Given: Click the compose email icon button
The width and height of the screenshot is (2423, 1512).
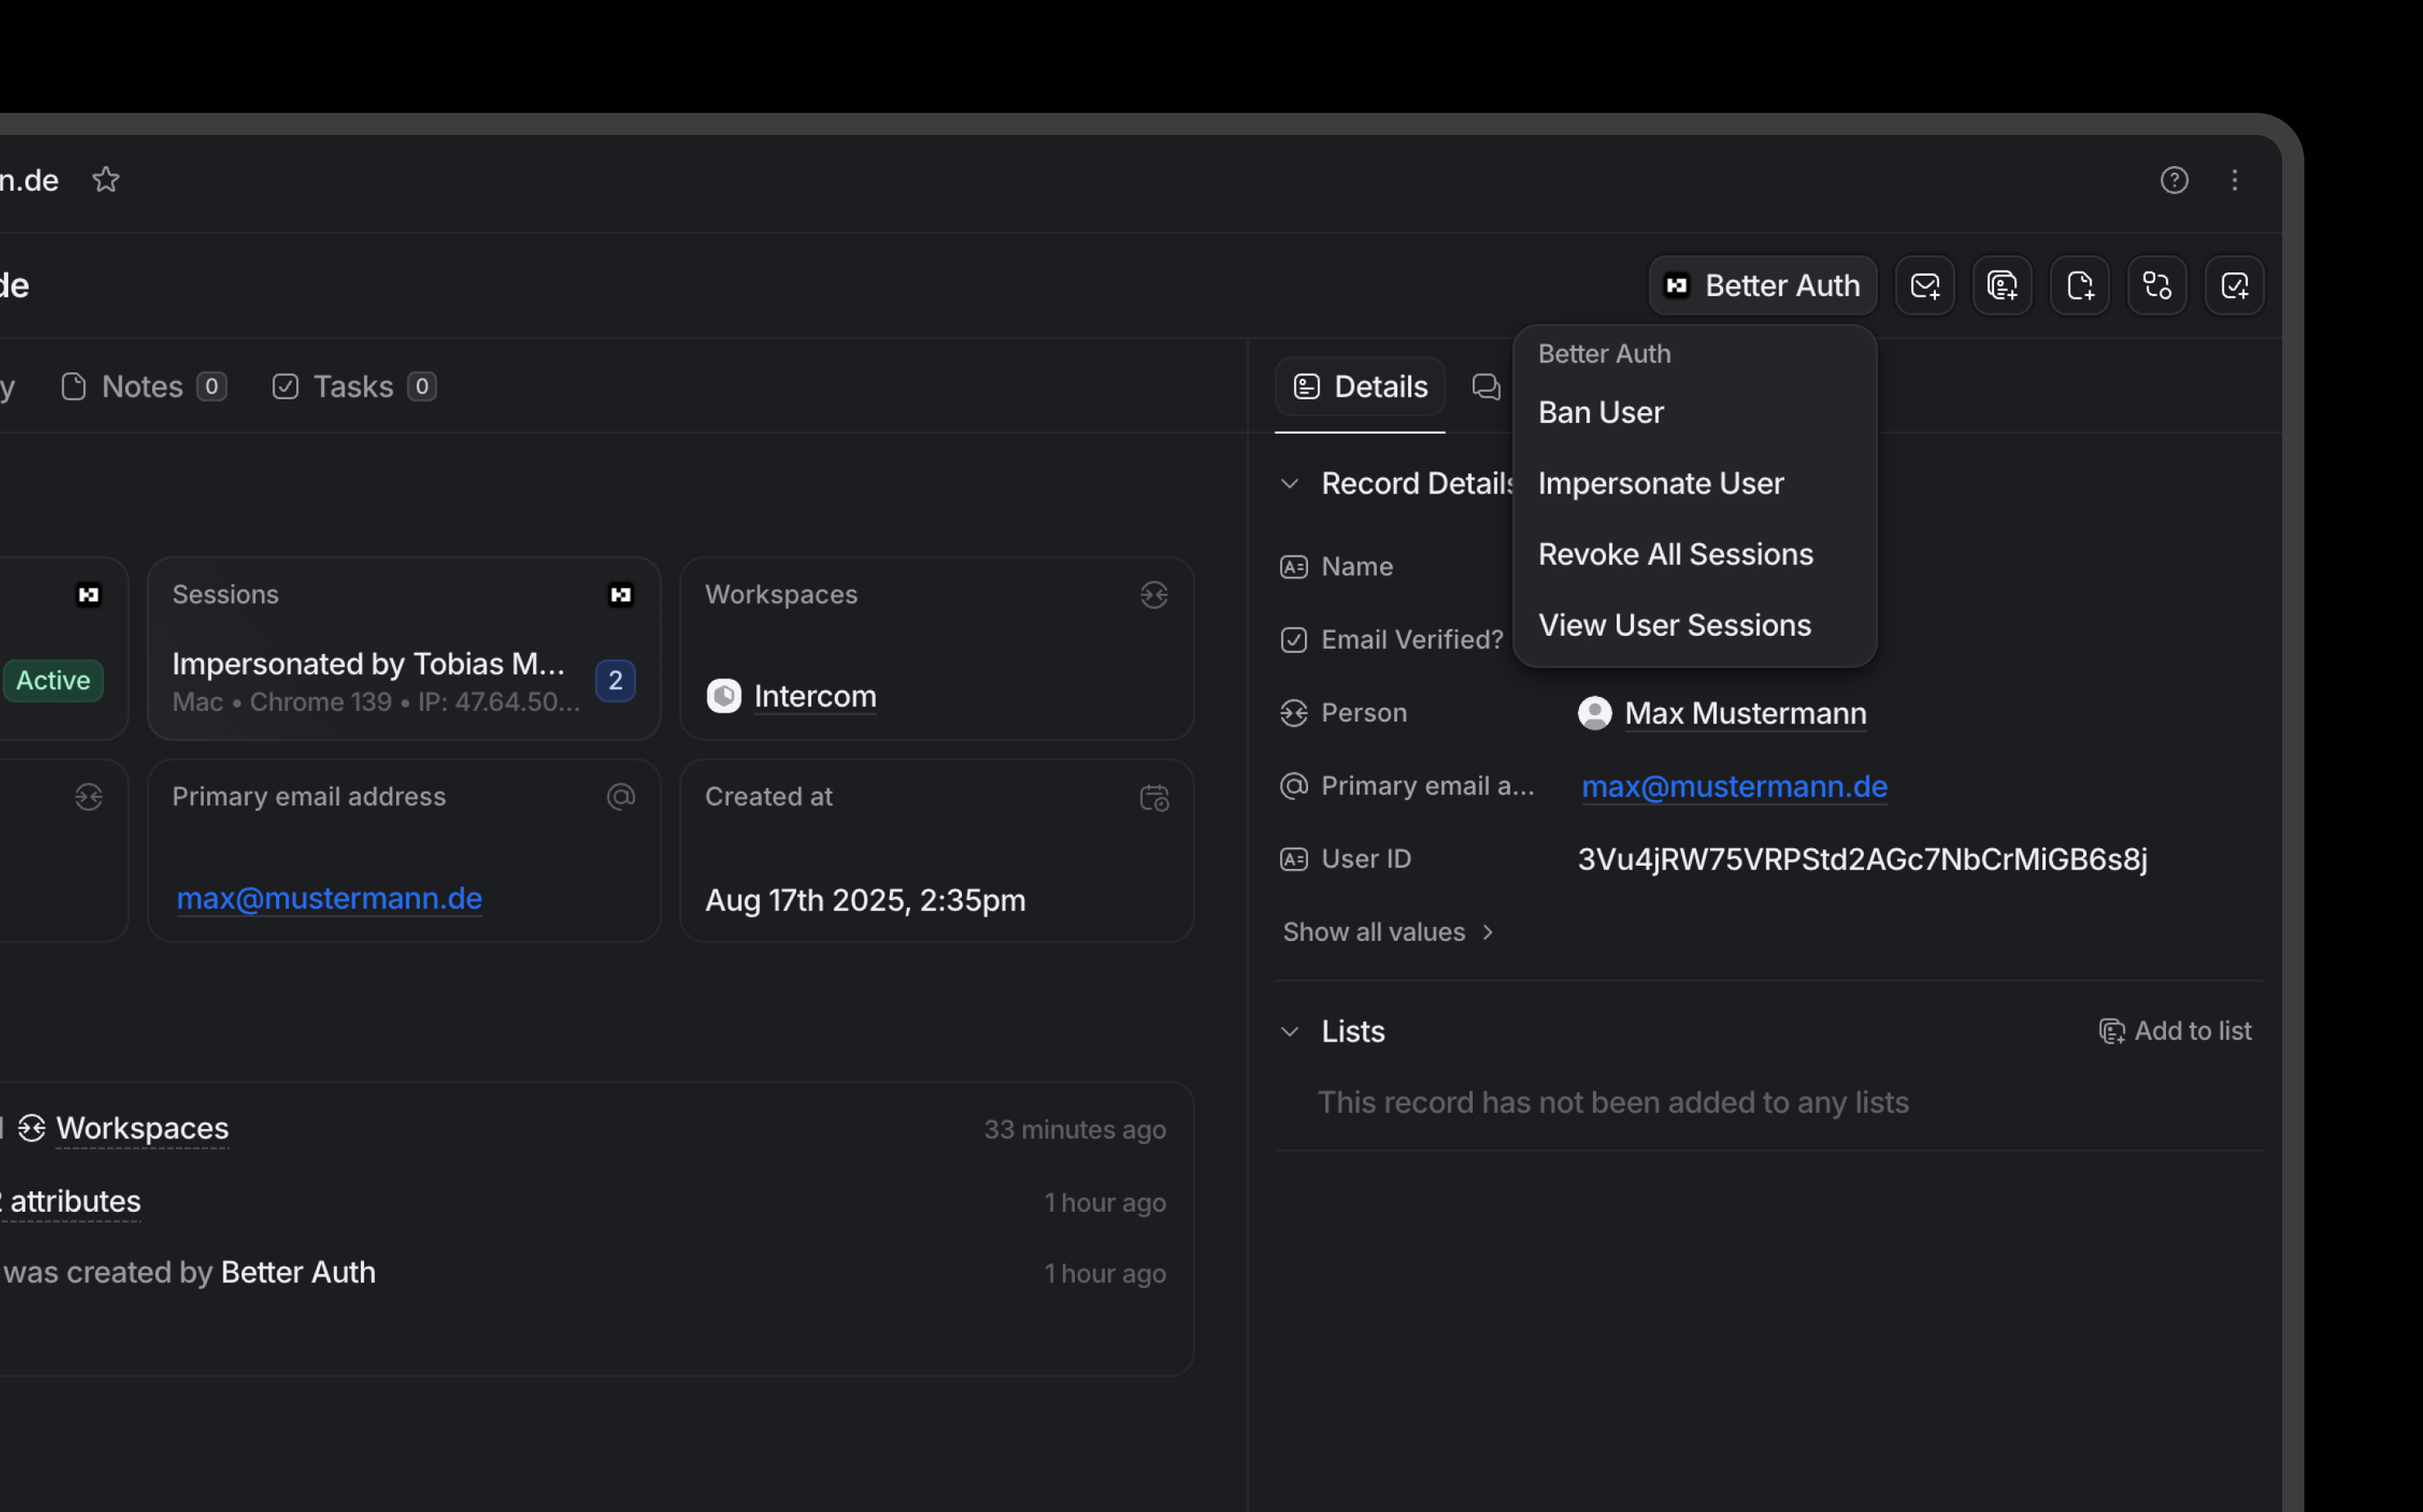Looking at the screenshot, I should click(x=1924, y=286).
